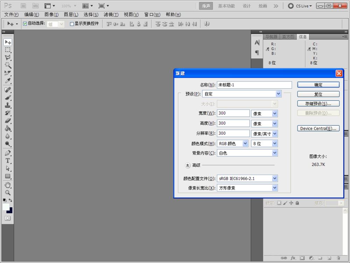Select the Horizontal Type tool
Image resolution: width=350 pixels, height=263 pixels.
click(x=8, y=161)
